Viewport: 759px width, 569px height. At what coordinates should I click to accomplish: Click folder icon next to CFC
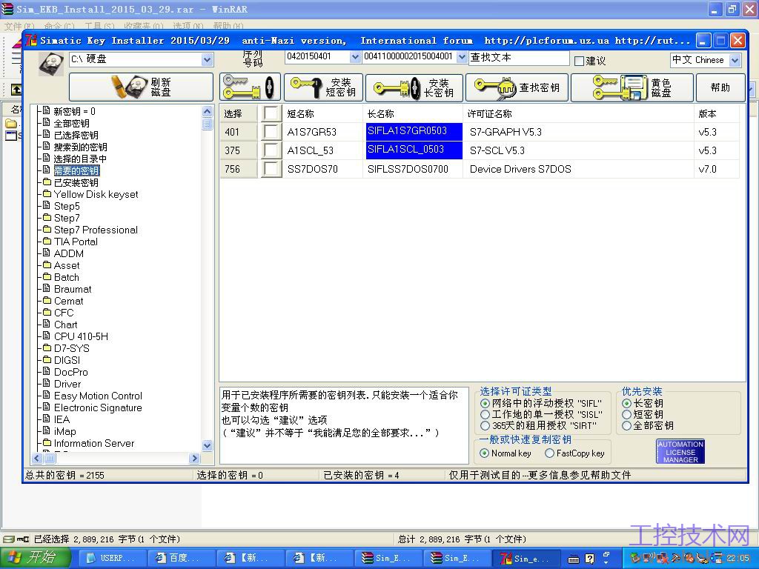(x=47, y=313)
